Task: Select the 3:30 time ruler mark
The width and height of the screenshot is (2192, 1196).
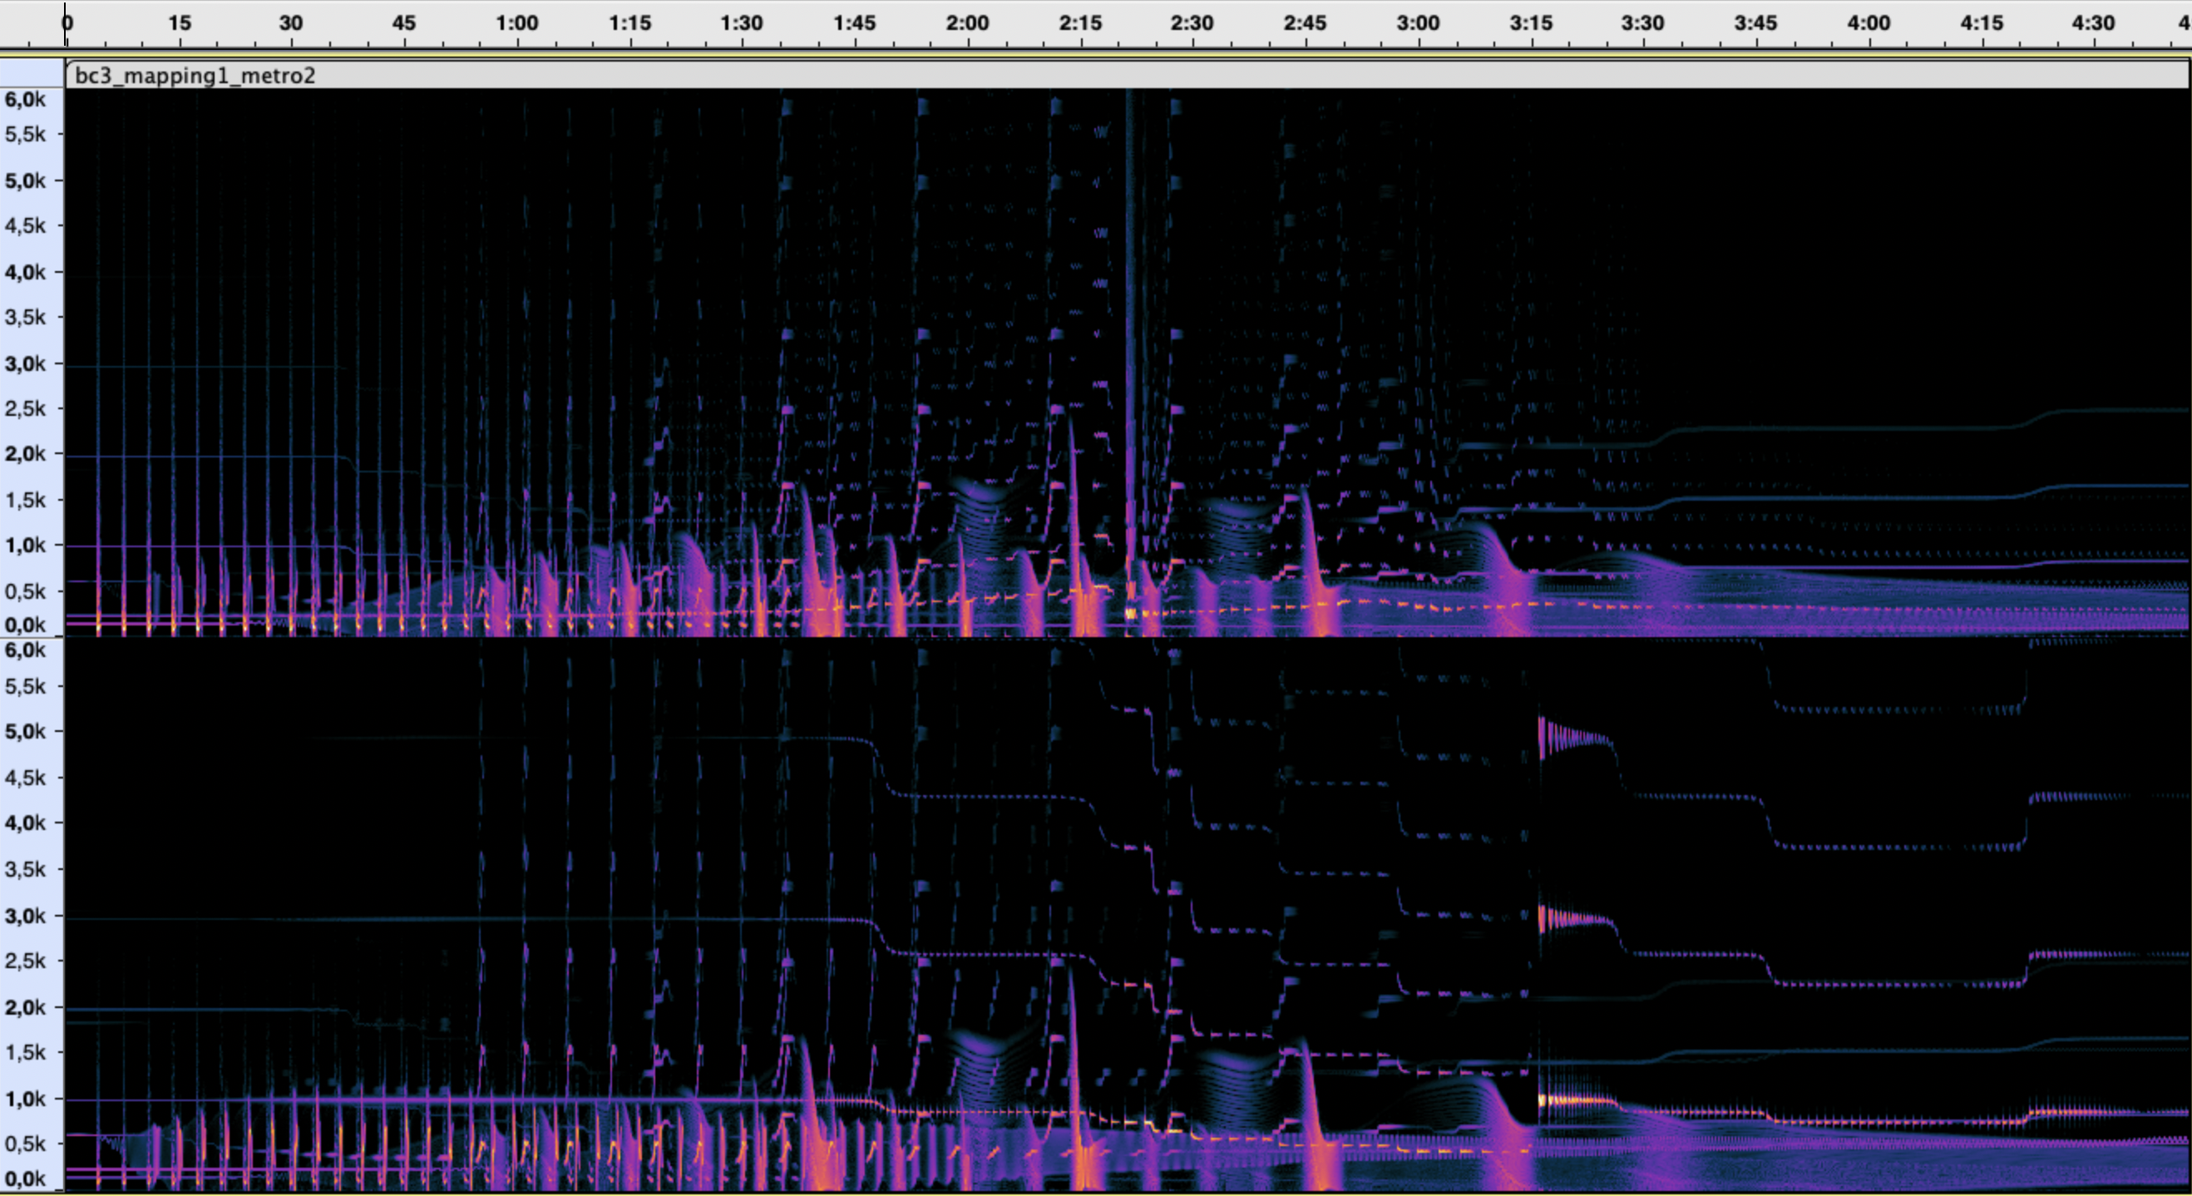Action: click(x=1642, y=23)
